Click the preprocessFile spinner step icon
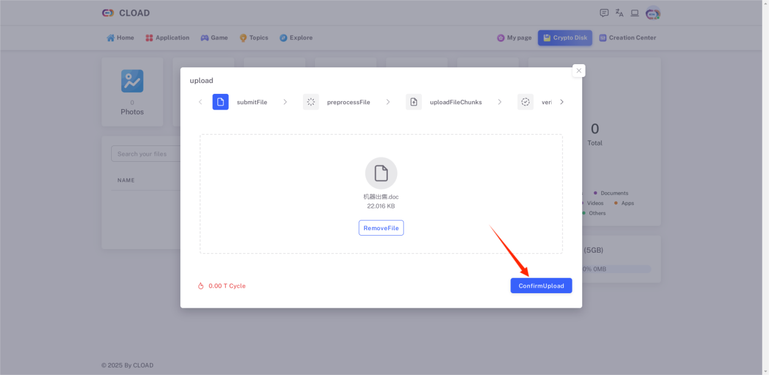The width and height of the screenshot is (769, 375). point(311,102)
